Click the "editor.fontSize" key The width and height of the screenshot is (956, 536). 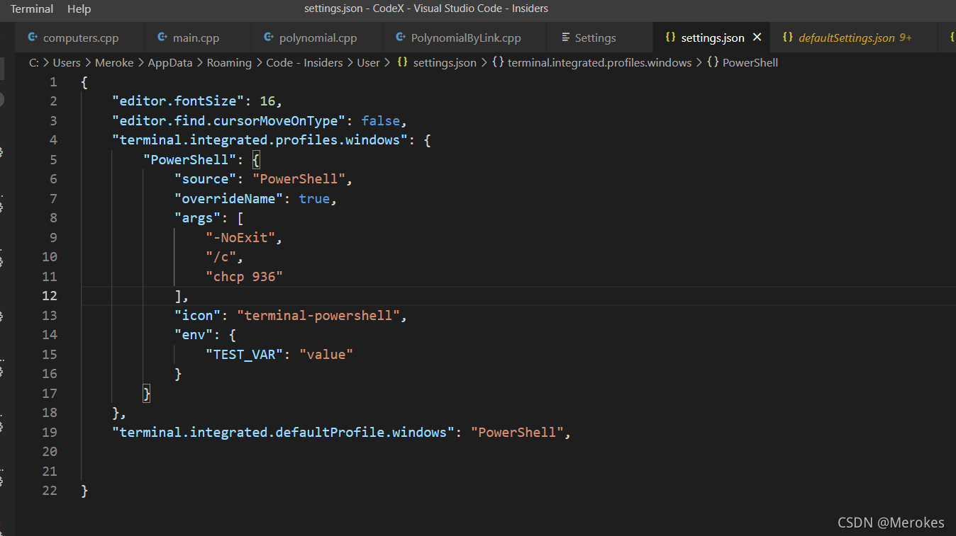coord(178,101)
